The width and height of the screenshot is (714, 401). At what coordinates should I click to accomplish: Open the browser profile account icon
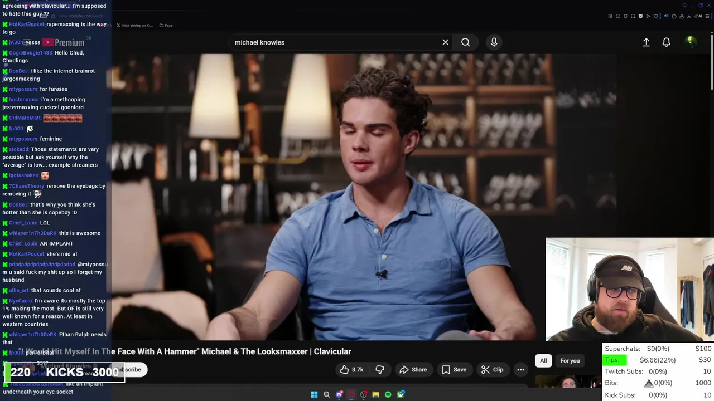tap(682, 16)
